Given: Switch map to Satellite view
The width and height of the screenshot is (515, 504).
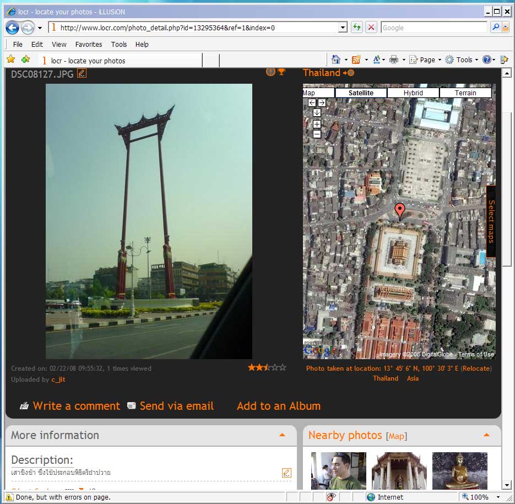Looking at the screenshot, I should (x=361, y=93).
